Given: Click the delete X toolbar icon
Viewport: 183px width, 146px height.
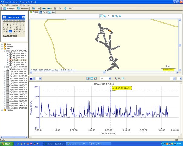Looking at the screenshot, I should (60, 8).
